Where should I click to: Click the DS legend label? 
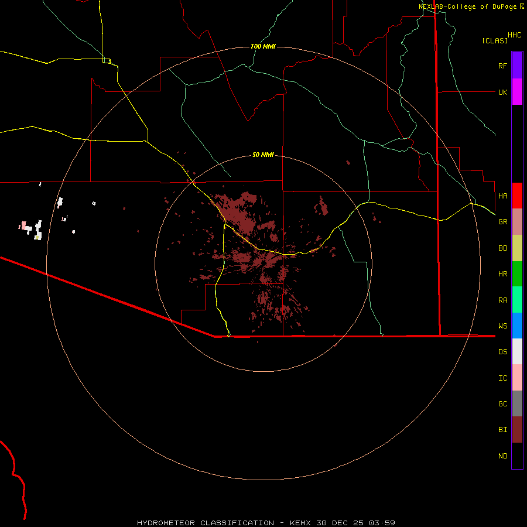click(x=502, y=352)
